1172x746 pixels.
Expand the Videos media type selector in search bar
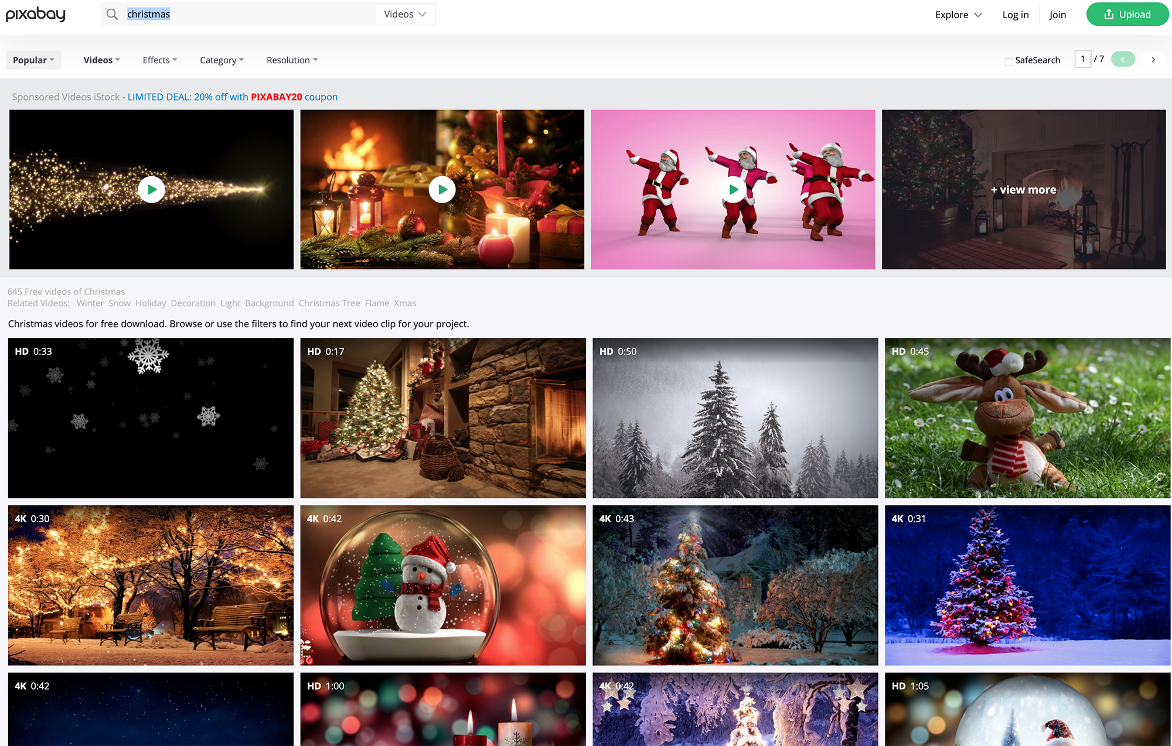tap(405, 14)
